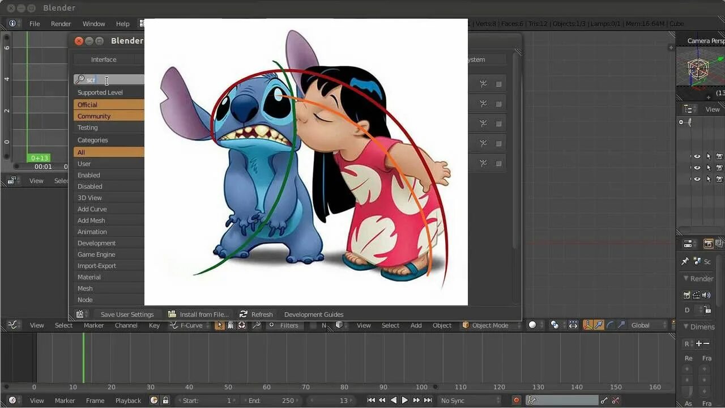Open the Render menu in top bar
This screenshot has height=408, width=725.
point(61,24)
